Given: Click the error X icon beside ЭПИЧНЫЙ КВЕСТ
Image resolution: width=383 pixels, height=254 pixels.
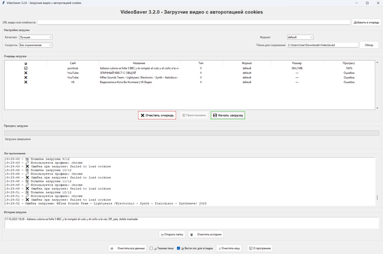Looking at the screenshot, I should click(26, 73).
